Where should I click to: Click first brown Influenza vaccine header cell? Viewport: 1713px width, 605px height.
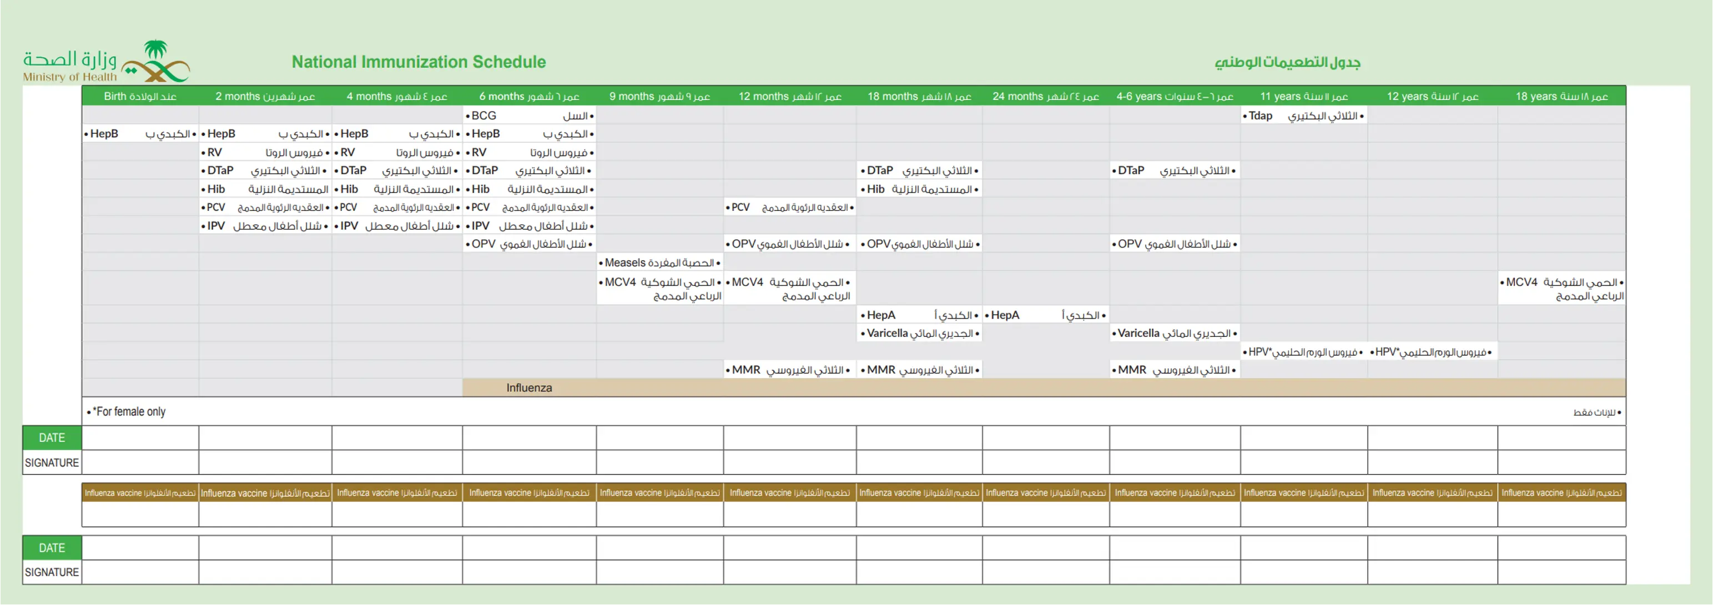pos(140,493)
